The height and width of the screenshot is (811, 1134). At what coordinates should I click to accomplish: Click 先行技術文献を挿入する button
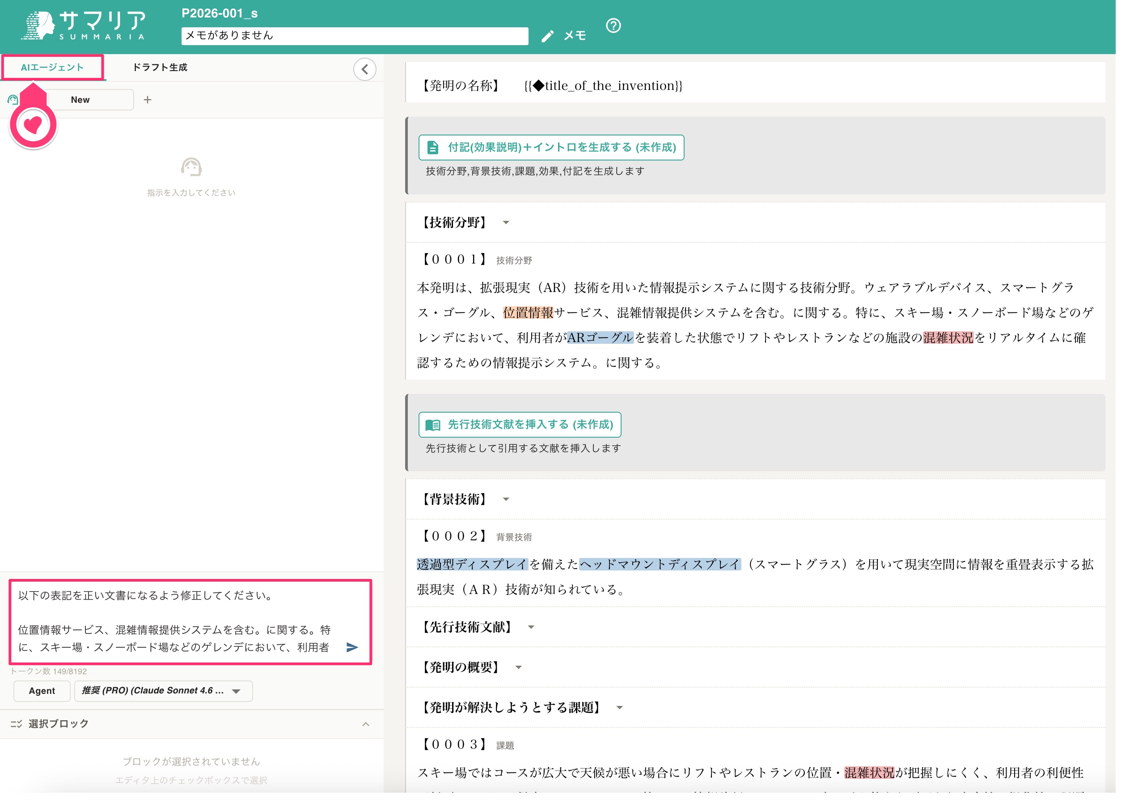click(x=519, y=424)
